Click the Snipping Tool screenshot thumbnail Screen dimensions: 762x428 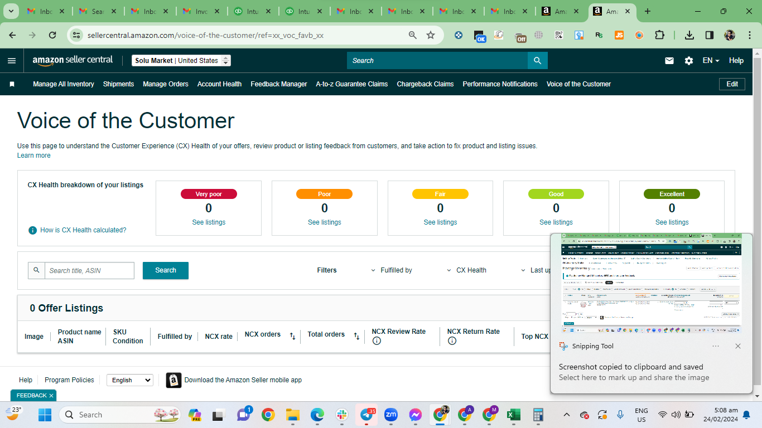coord(651,284)
